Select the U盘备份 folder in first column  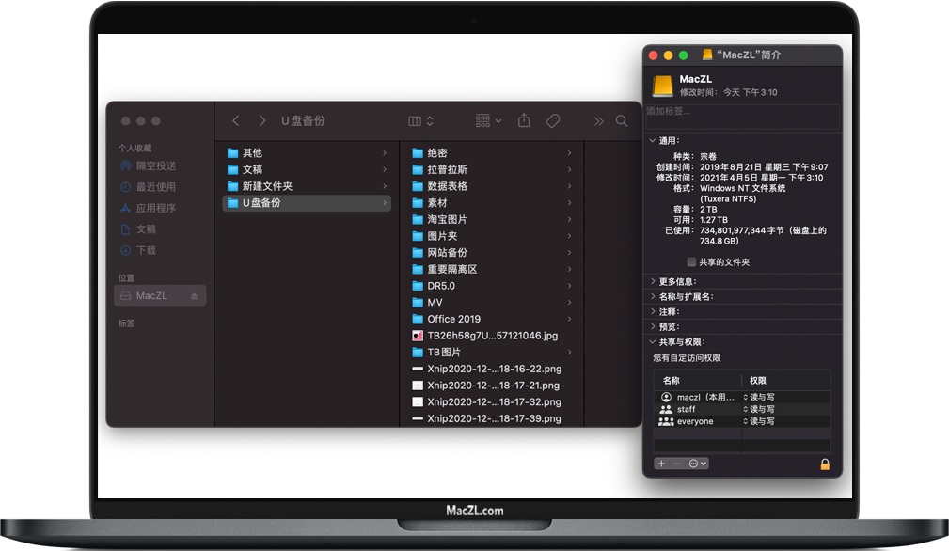[261, 203]
